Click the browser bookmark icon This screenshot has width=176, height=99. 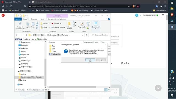(25, 6)
